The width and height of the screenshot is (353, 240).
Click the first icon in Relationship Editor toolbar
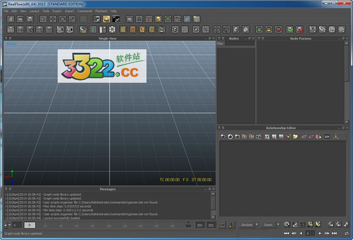[x=223, y=137]
